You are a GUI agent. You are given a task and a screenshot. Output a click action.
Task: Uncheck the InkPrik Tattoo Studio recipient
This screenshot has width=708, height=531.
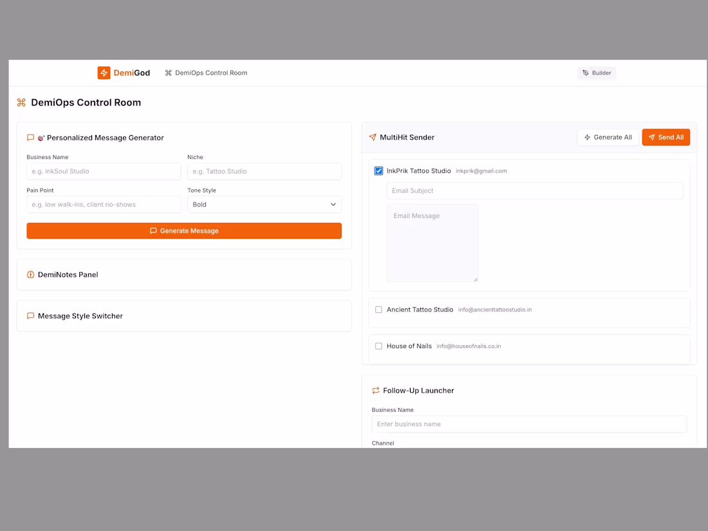click(378, 171)
